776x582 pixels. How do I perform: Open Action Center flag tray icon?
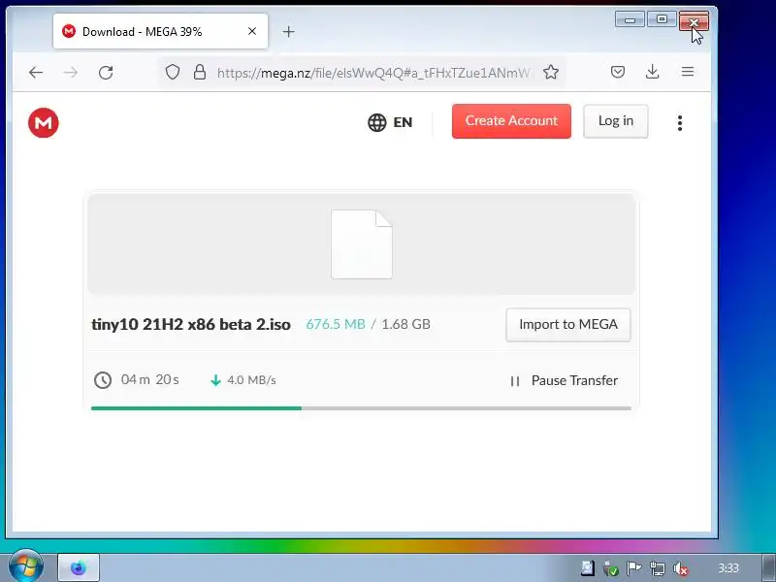(634, 568)
